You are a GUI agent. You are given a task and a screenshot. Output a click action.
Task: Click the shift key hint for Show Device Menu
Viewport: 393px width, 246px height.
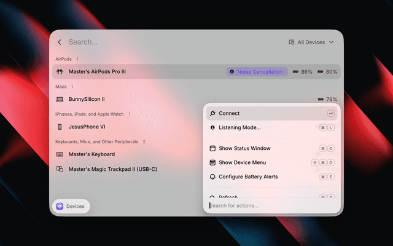pos(315,162)
